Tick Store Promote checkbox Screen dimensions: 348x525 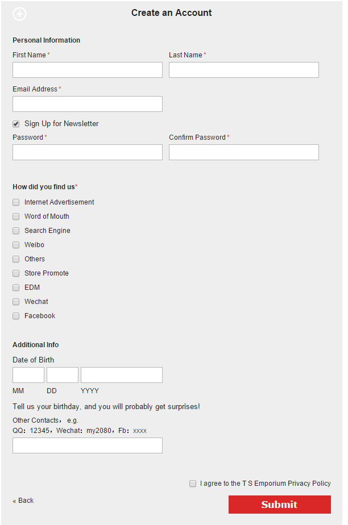tap(16, 273)
